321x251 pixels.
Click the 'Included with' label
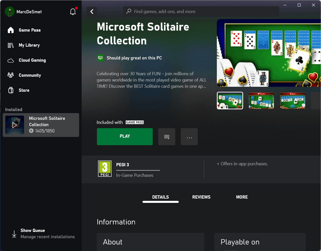[110, 122]
